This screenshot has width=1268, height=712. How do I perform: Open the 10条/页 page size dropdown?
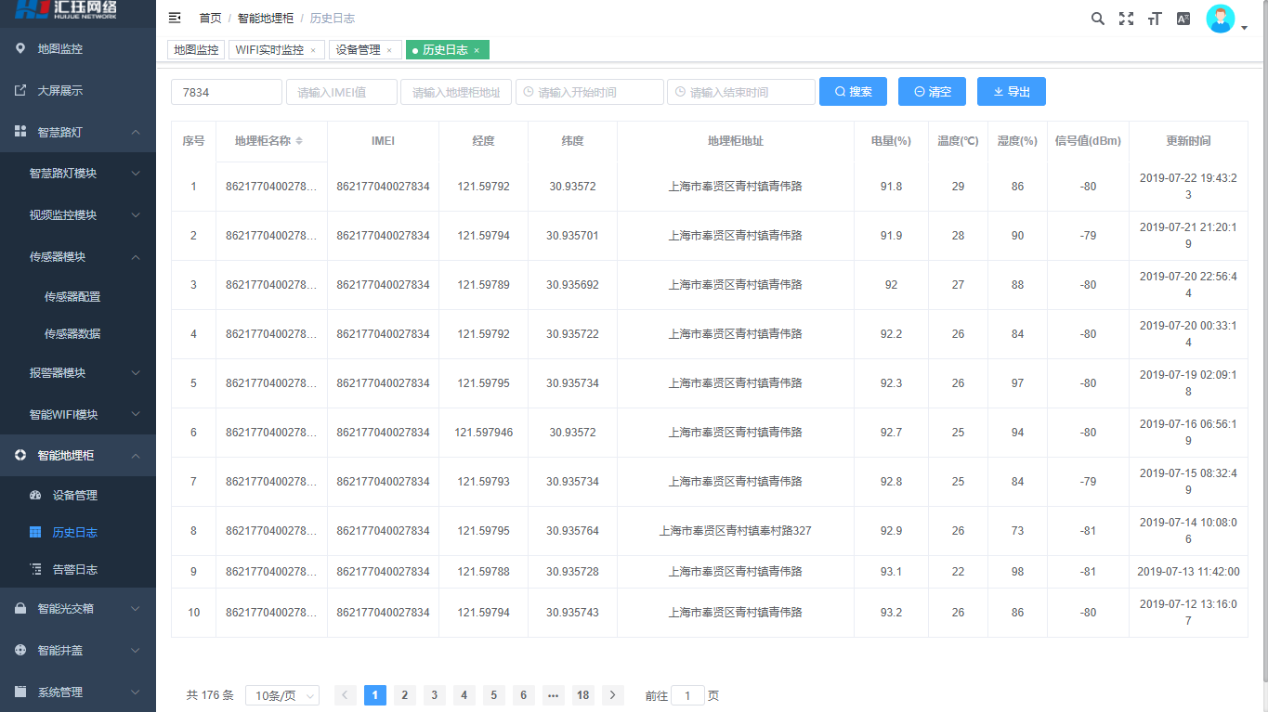tap(282, 695)
